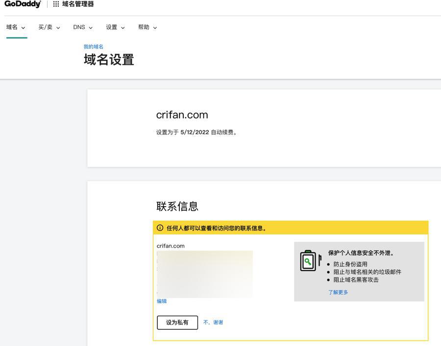This screenshot has width=441, height=346.
Task: Open the 帮助 menu
Action: 147,27
